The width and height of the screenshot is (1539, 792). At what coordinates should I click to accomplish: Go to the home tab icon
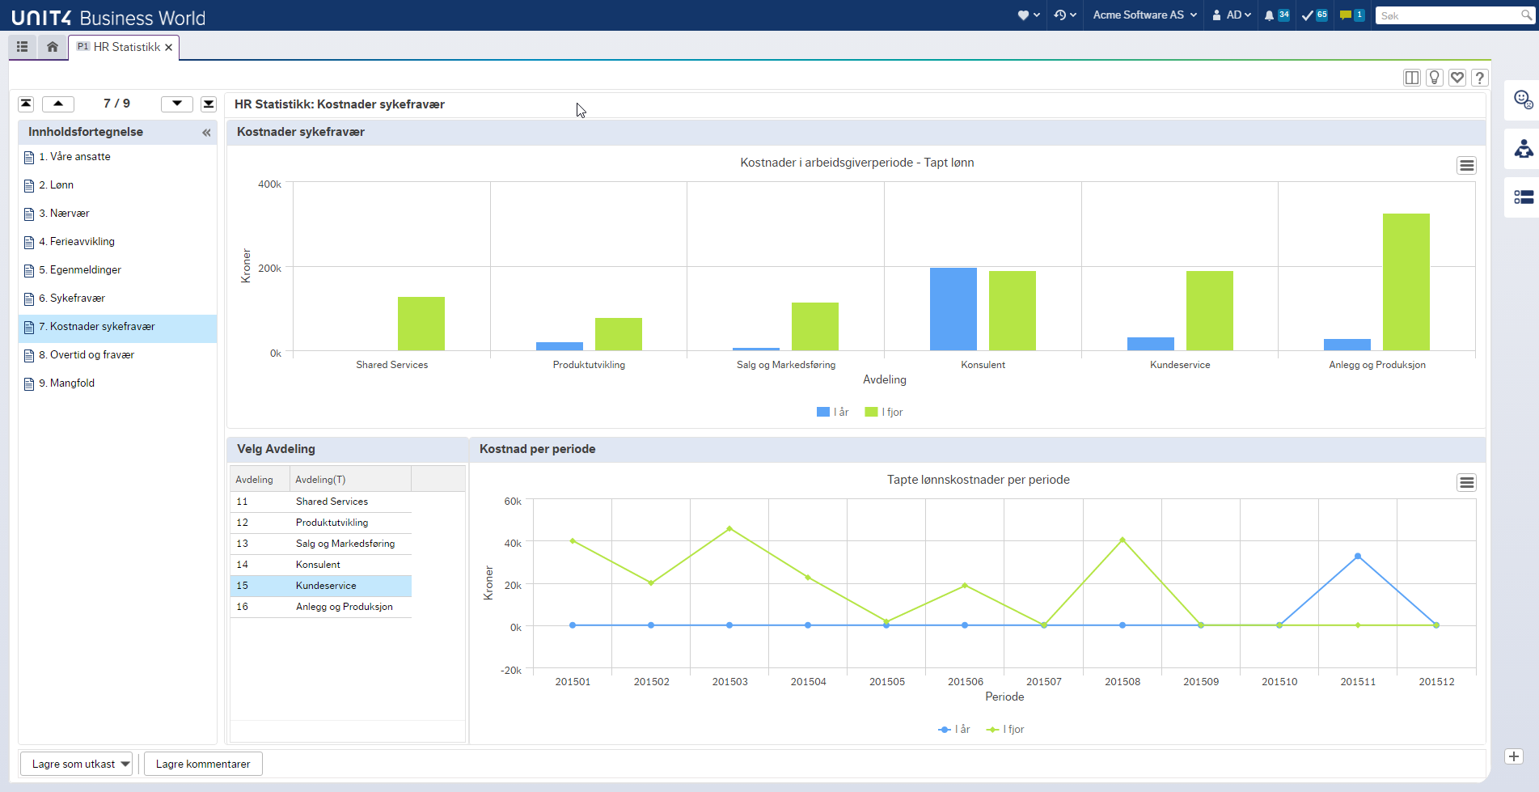53,47
